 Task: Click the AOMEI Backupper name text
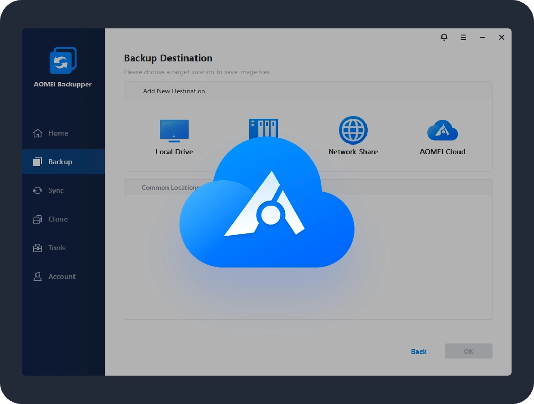pos(63,84)
